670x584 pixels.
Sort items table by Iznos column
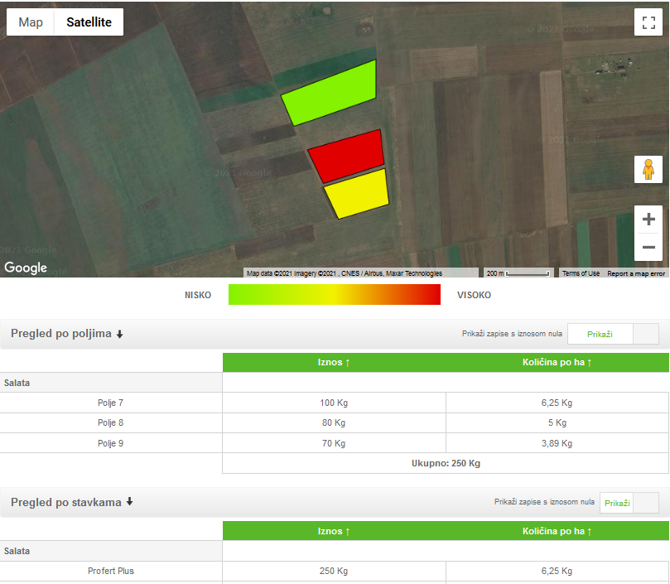point(334,531)
